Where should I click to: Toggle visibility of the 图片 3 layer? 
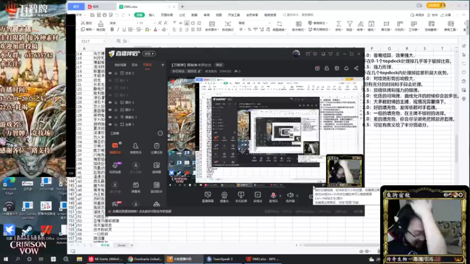pos(110,102)
